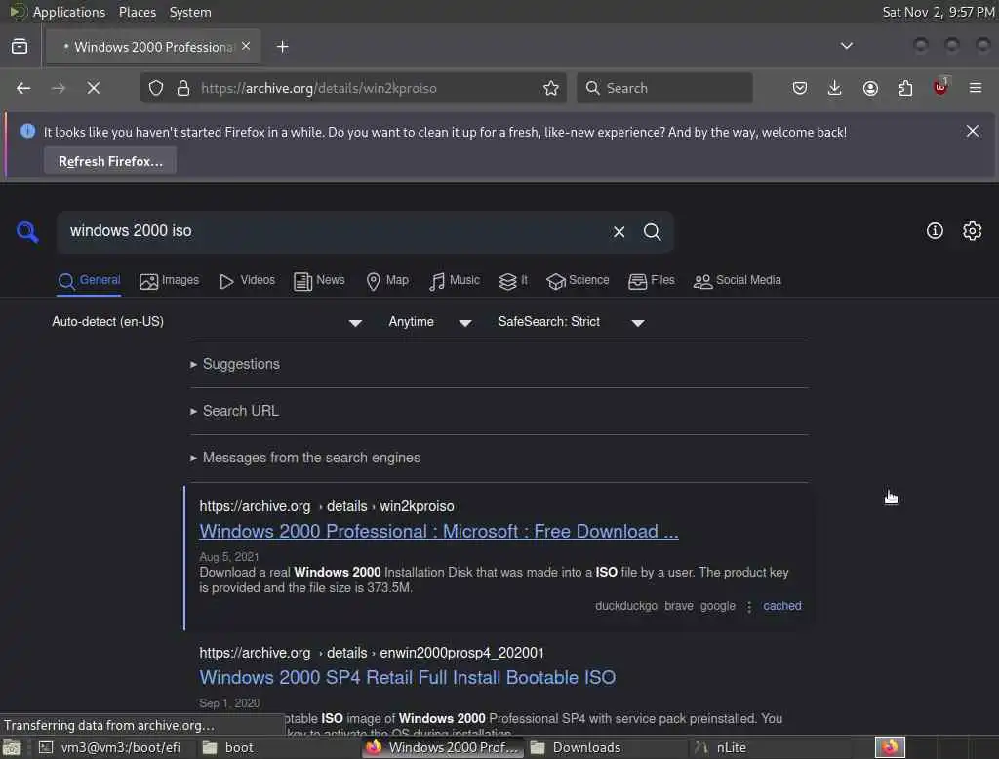The height and width of the screenshot is (759, 999).
Task: Open the search info icon
Action: (x=935, y=230)
